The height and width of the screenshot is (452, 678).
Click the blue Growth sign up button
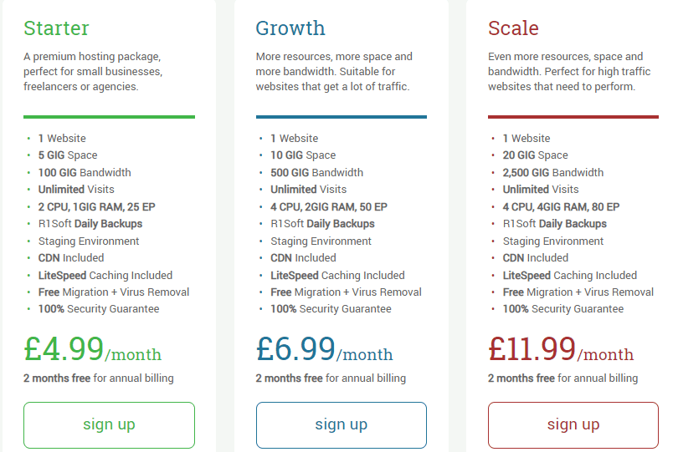pos(342,425)
